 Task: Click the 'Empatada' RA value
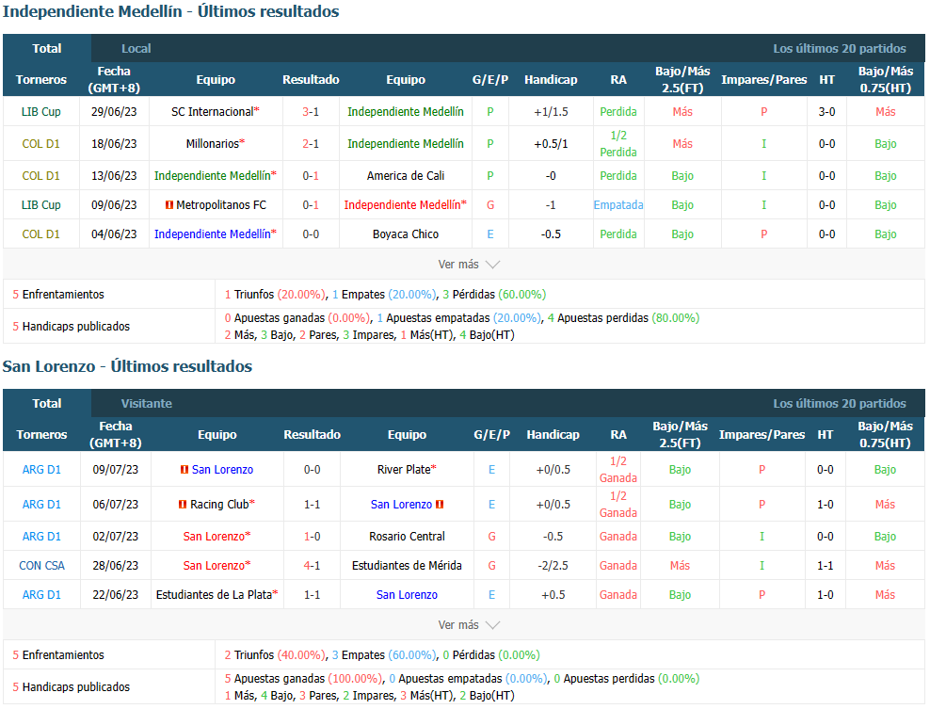(x=618, y=205)
